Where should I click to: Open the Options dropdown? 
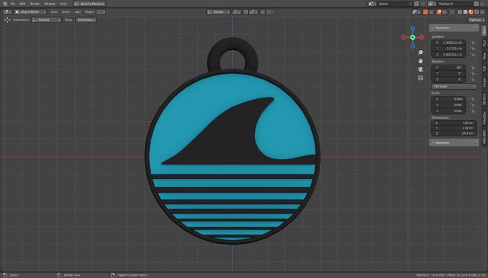point(476,20)
